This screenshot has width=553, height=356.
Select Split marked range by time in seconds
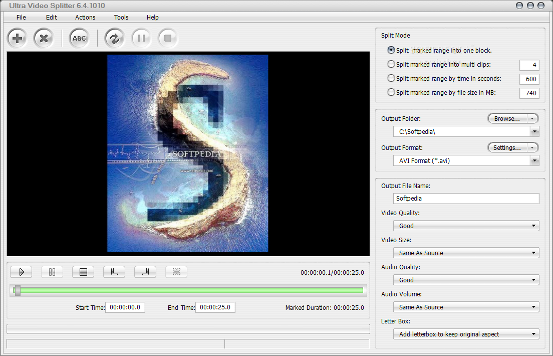click(x=391, y=78)
